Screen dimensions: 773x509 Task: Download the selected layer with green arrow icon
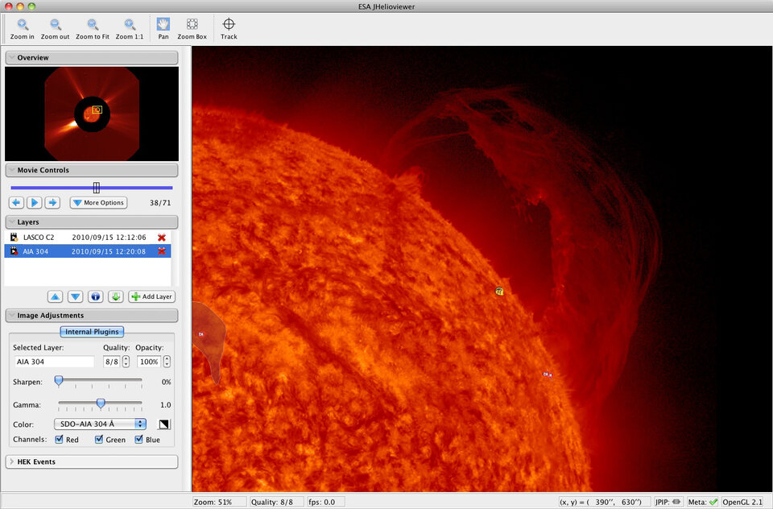[115, 296]
